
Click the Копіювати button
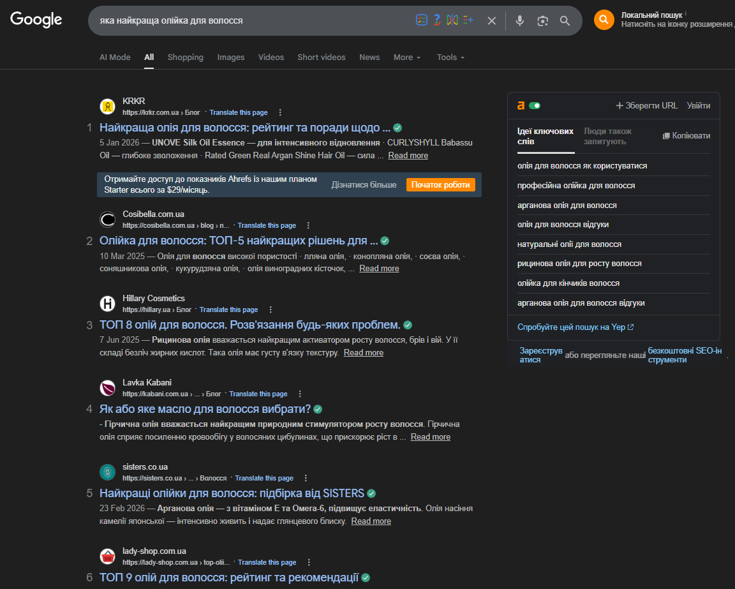click(x=687, y=136)
